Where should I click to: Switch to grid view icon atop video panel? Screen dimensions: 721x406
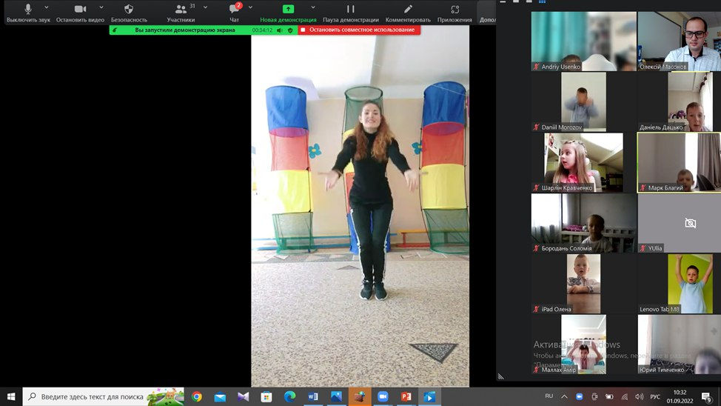[542, 1]
